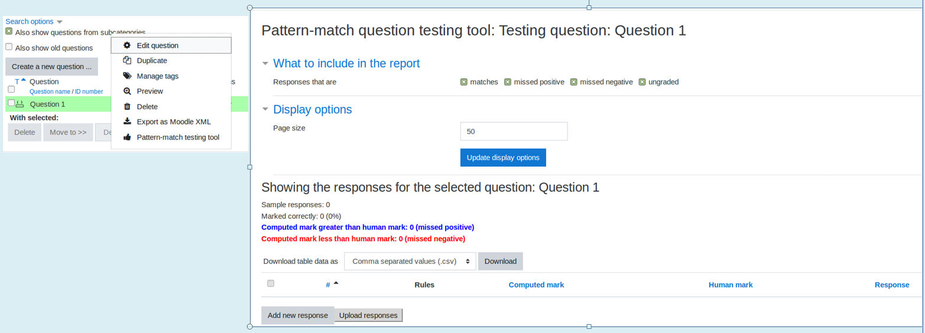Click the Duplicate copy icon
Viewport: 925px width, 333px height.
(126, 60)
